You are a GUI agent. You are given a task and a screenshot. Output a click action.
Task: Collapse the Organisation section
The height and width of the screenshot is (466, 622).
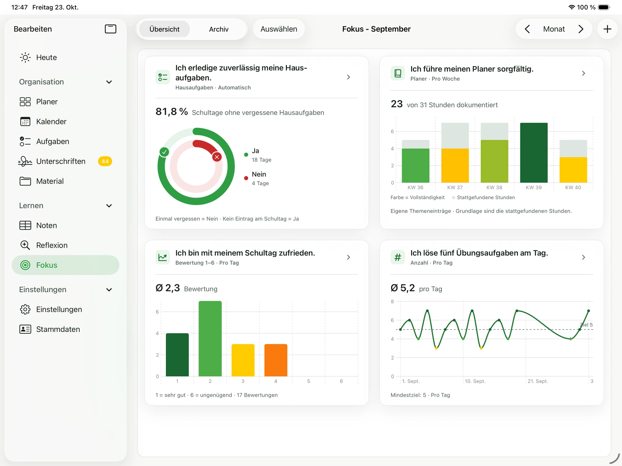(x=109, y=82)
